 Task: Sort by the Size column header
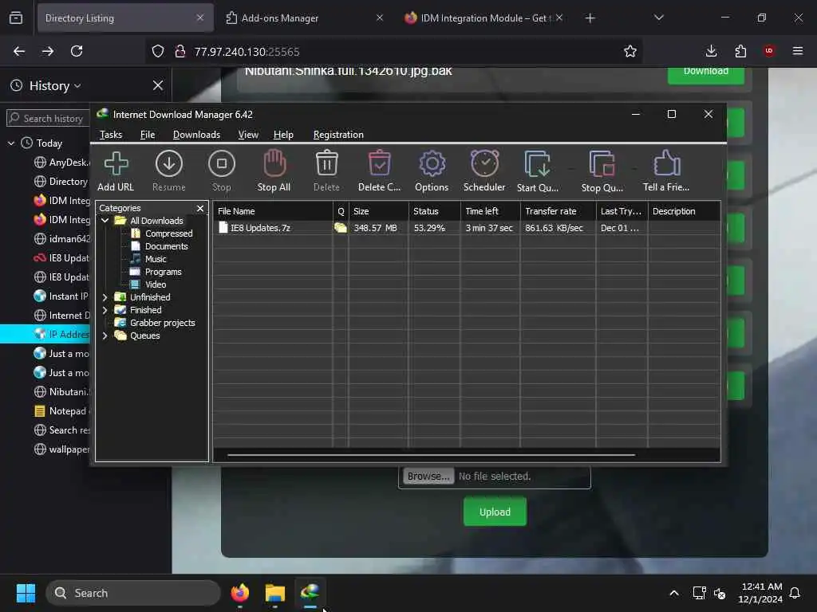tap(378, 211)
